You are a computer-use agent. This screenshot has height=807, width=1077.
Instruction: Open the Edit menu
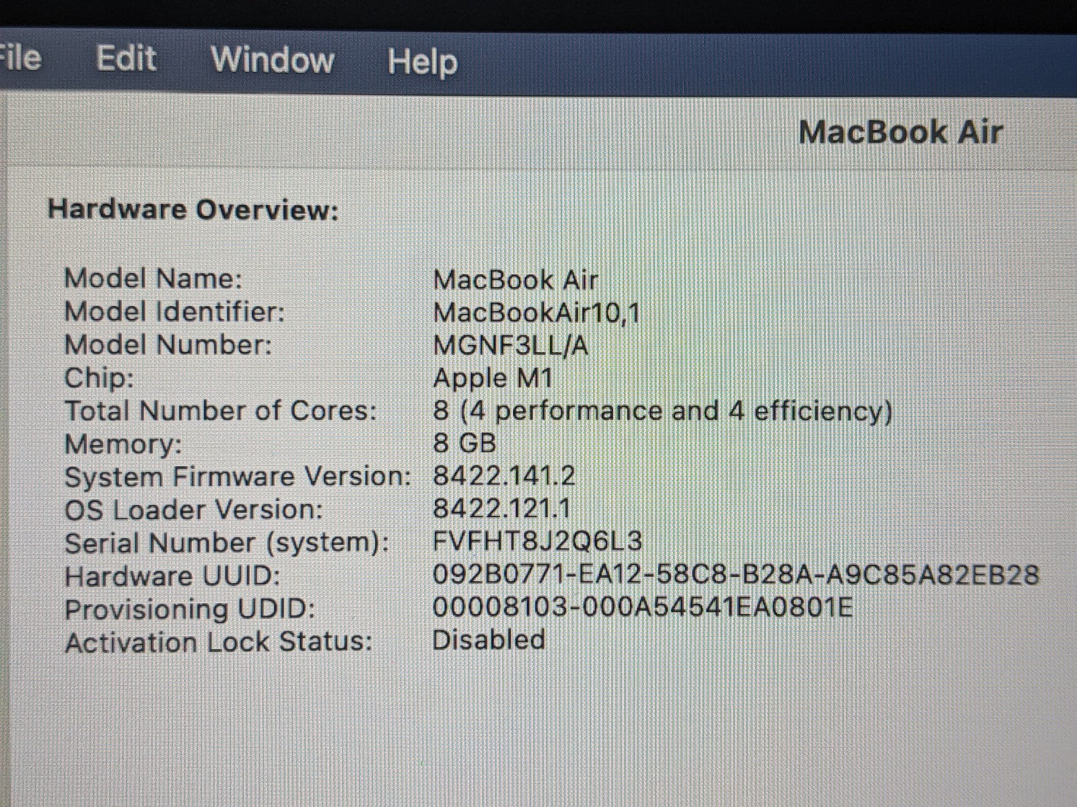(x=126, y=59)
